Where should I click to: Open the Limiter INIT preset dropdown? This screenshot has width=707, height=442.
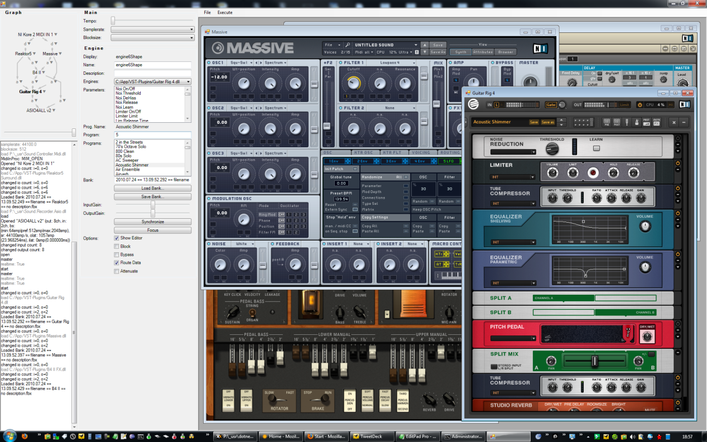coord(513,177)
